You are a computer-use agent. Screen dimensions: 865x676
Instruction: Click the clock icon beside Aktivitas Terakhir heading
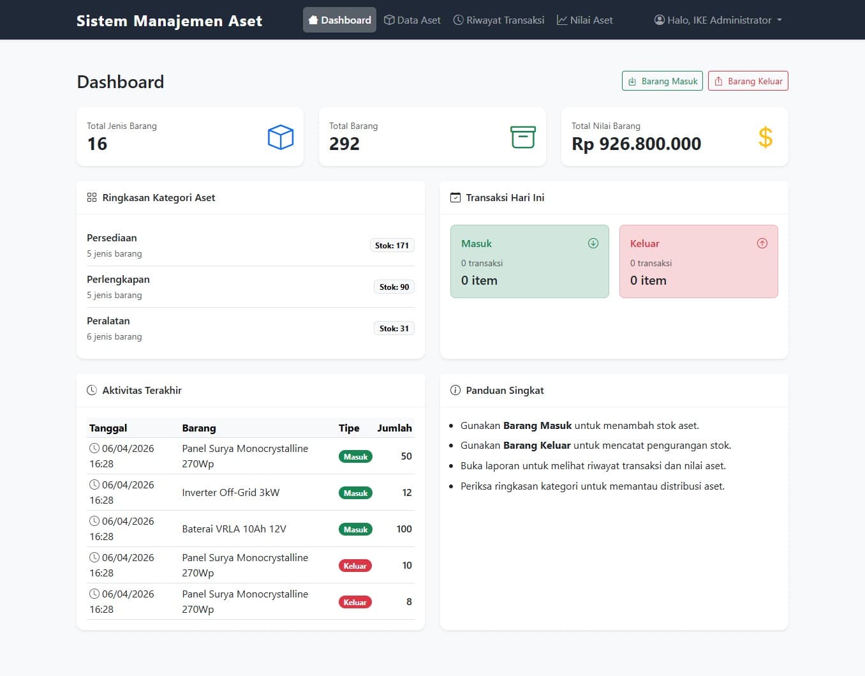92,390
